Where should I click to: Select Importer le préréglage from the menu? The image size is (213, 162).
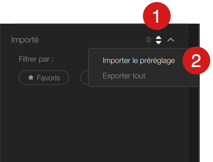click(139, 60)
